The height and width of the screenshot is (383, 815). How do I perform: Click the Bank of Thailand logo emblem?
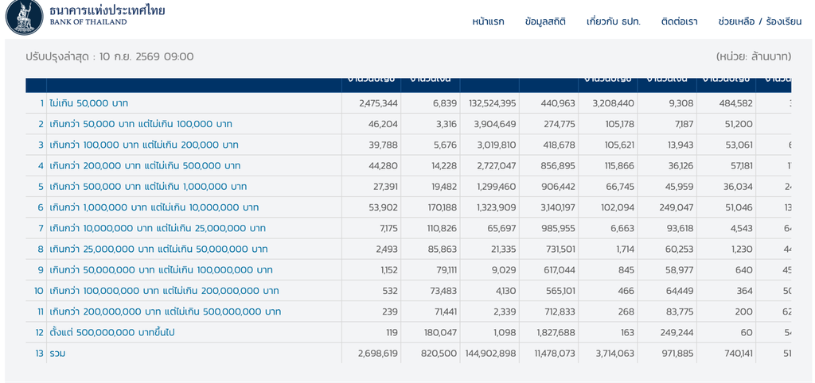pos(24,17)
